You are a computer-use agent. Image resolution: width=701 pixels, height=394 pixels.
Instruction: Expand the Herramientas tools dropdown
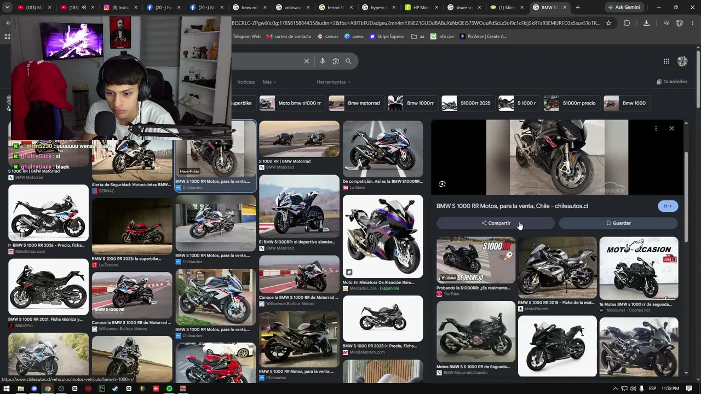tap(334, 82)
